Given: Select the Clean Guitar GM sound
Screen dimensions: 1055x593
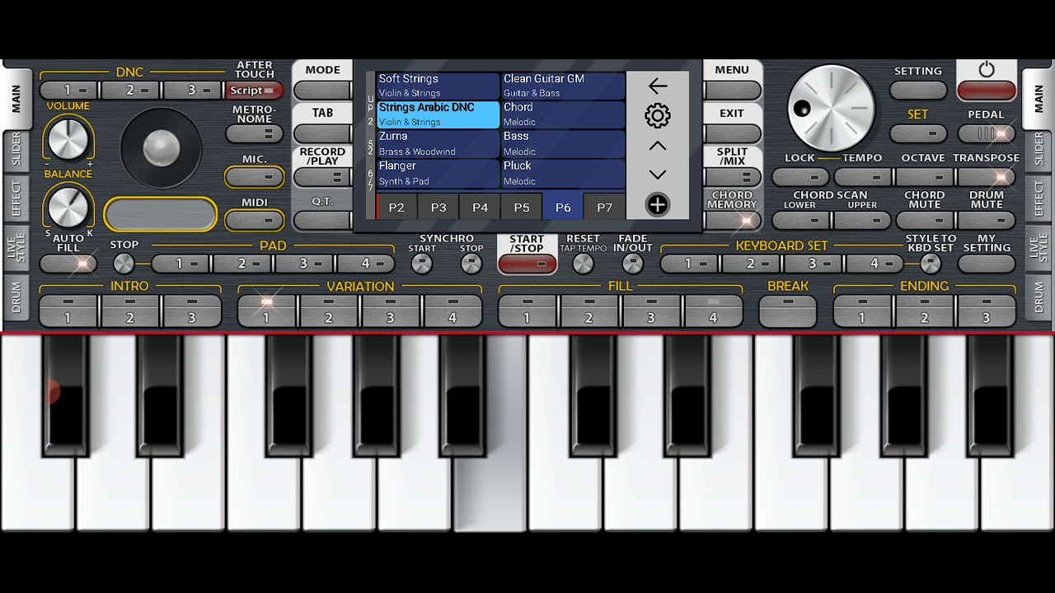Looking at the screenshot, I should click(563, 86).
